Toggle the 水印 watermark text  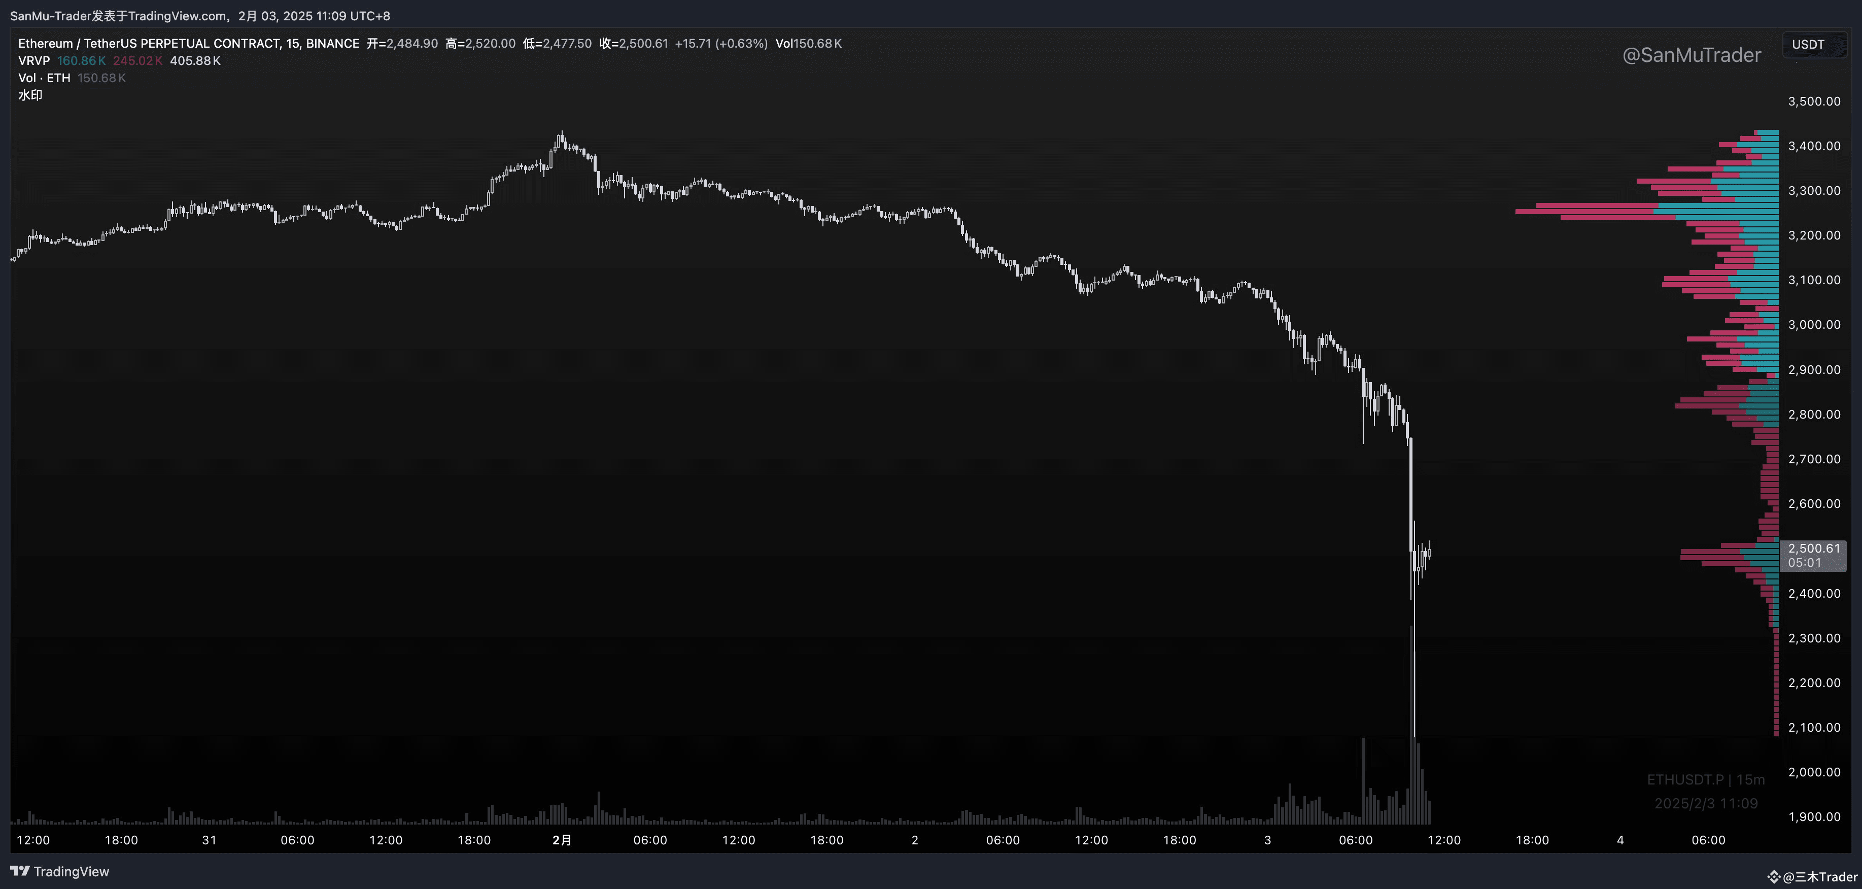(31, 95)
